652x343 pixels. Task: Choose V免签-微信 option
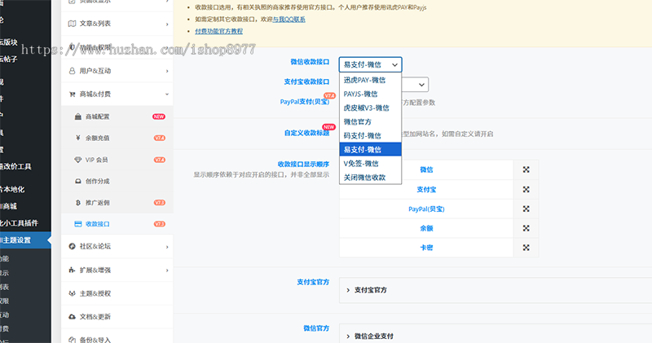370,164
